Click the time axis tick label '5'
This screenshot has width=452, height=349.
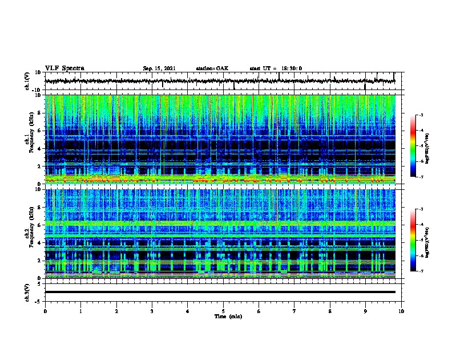click(223, 311)
